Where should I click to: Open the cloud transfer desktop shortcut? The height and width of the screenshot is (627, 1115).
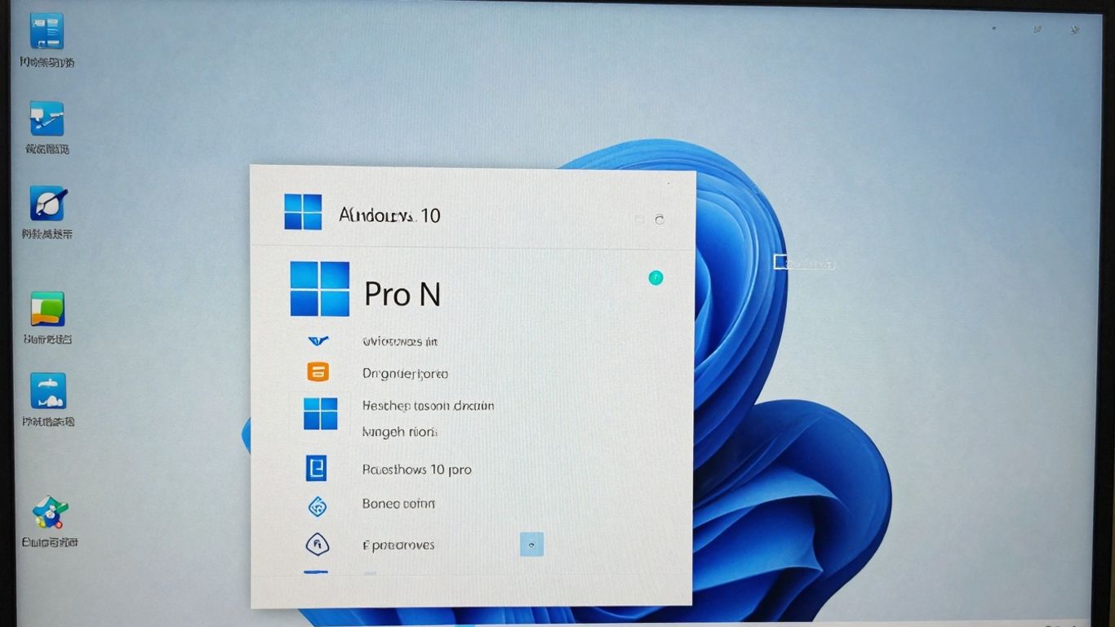(x=47, y=388)
